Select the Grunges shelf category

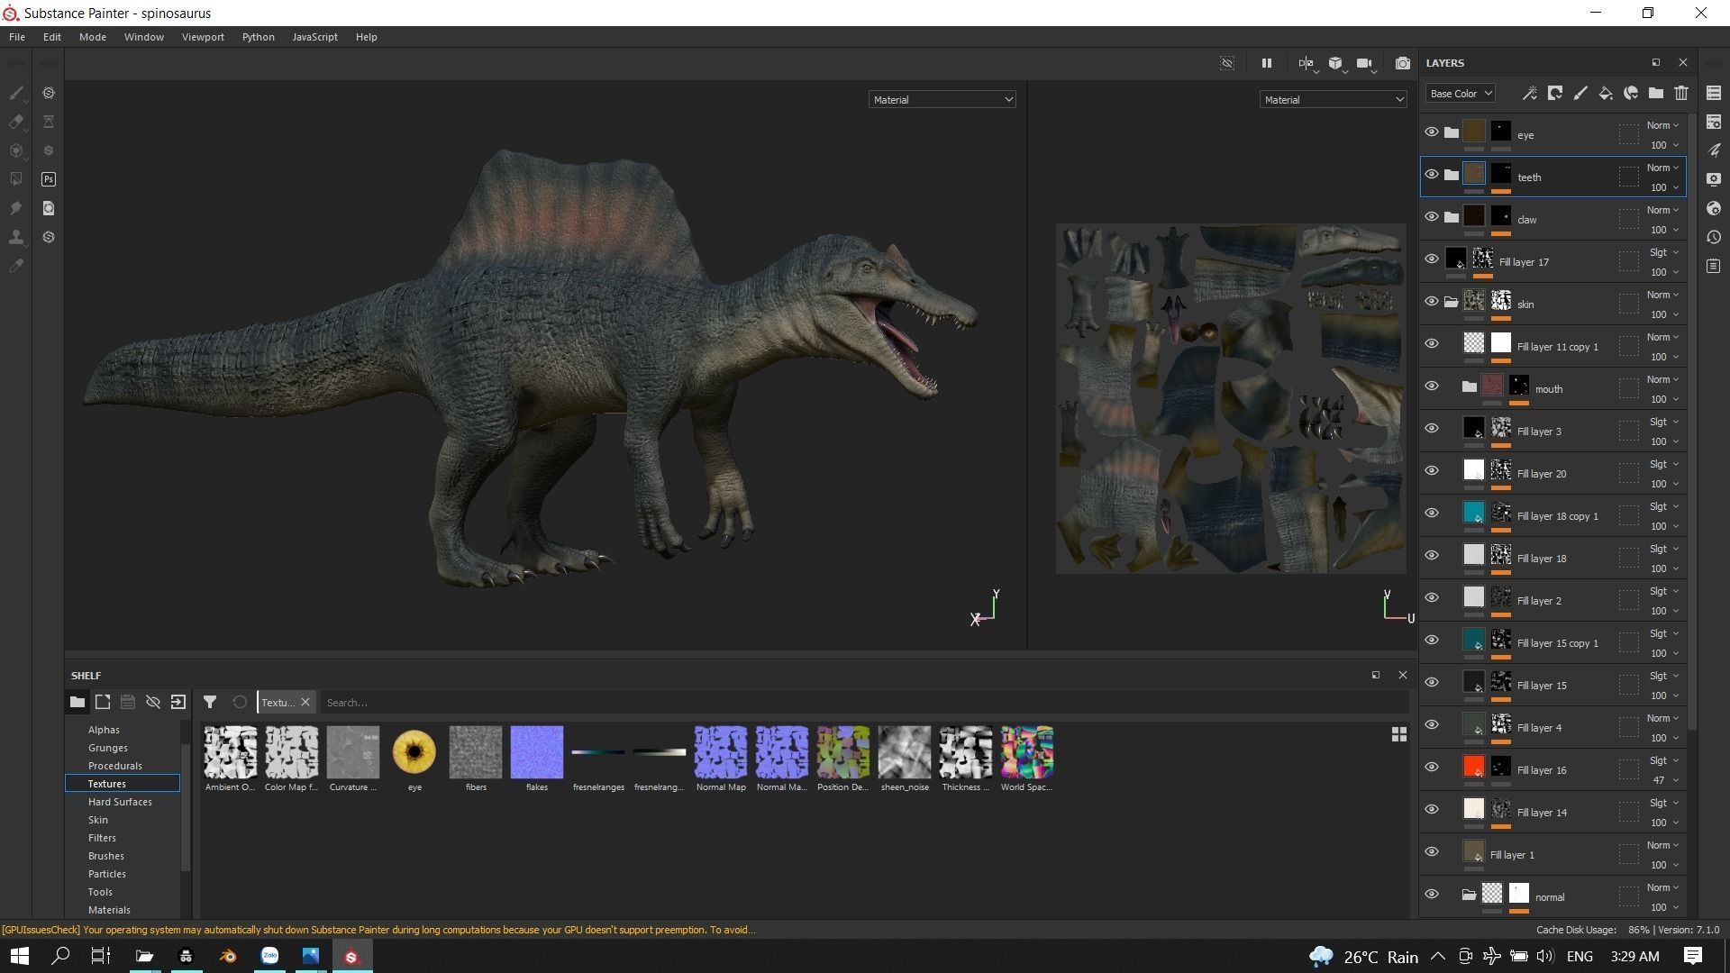(107, 748)
